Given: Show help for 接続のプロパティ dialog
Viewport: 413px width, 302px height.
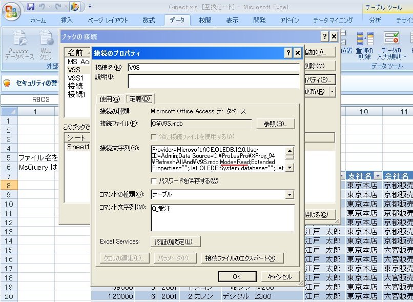Looking at the screenshot, I should (x=288, y=53).
